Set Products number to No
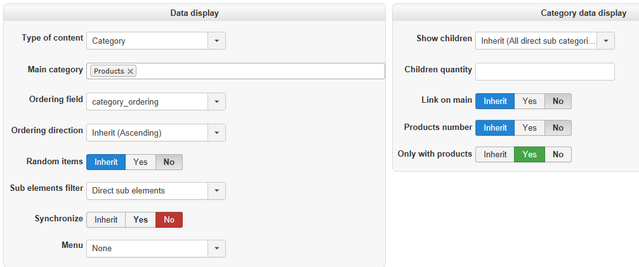Image resolution: width=639 pixels, height=267 pixels. tap(558, 127)
